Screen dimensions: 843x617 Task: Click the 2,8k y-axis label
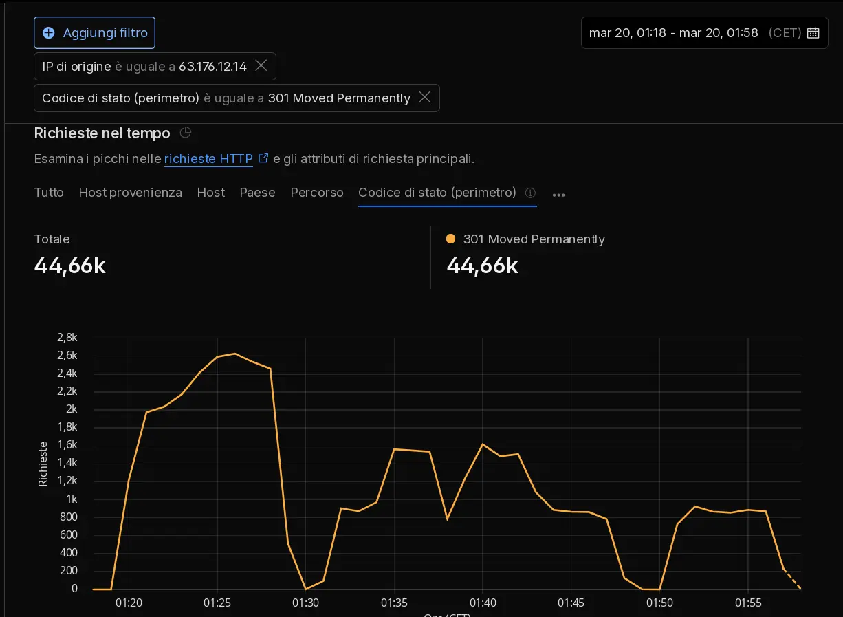(67, 338)
